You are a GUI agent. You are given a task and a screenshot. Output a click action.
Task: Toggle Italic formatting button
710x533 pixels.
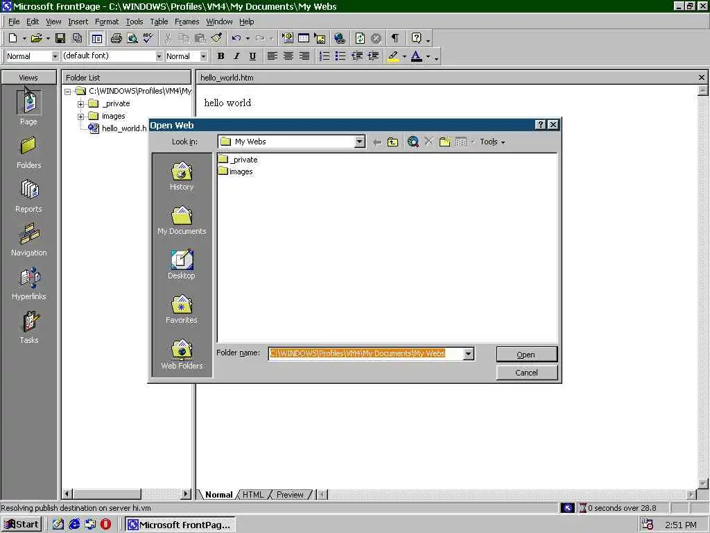pyautogui.click(x=236, y=56)
